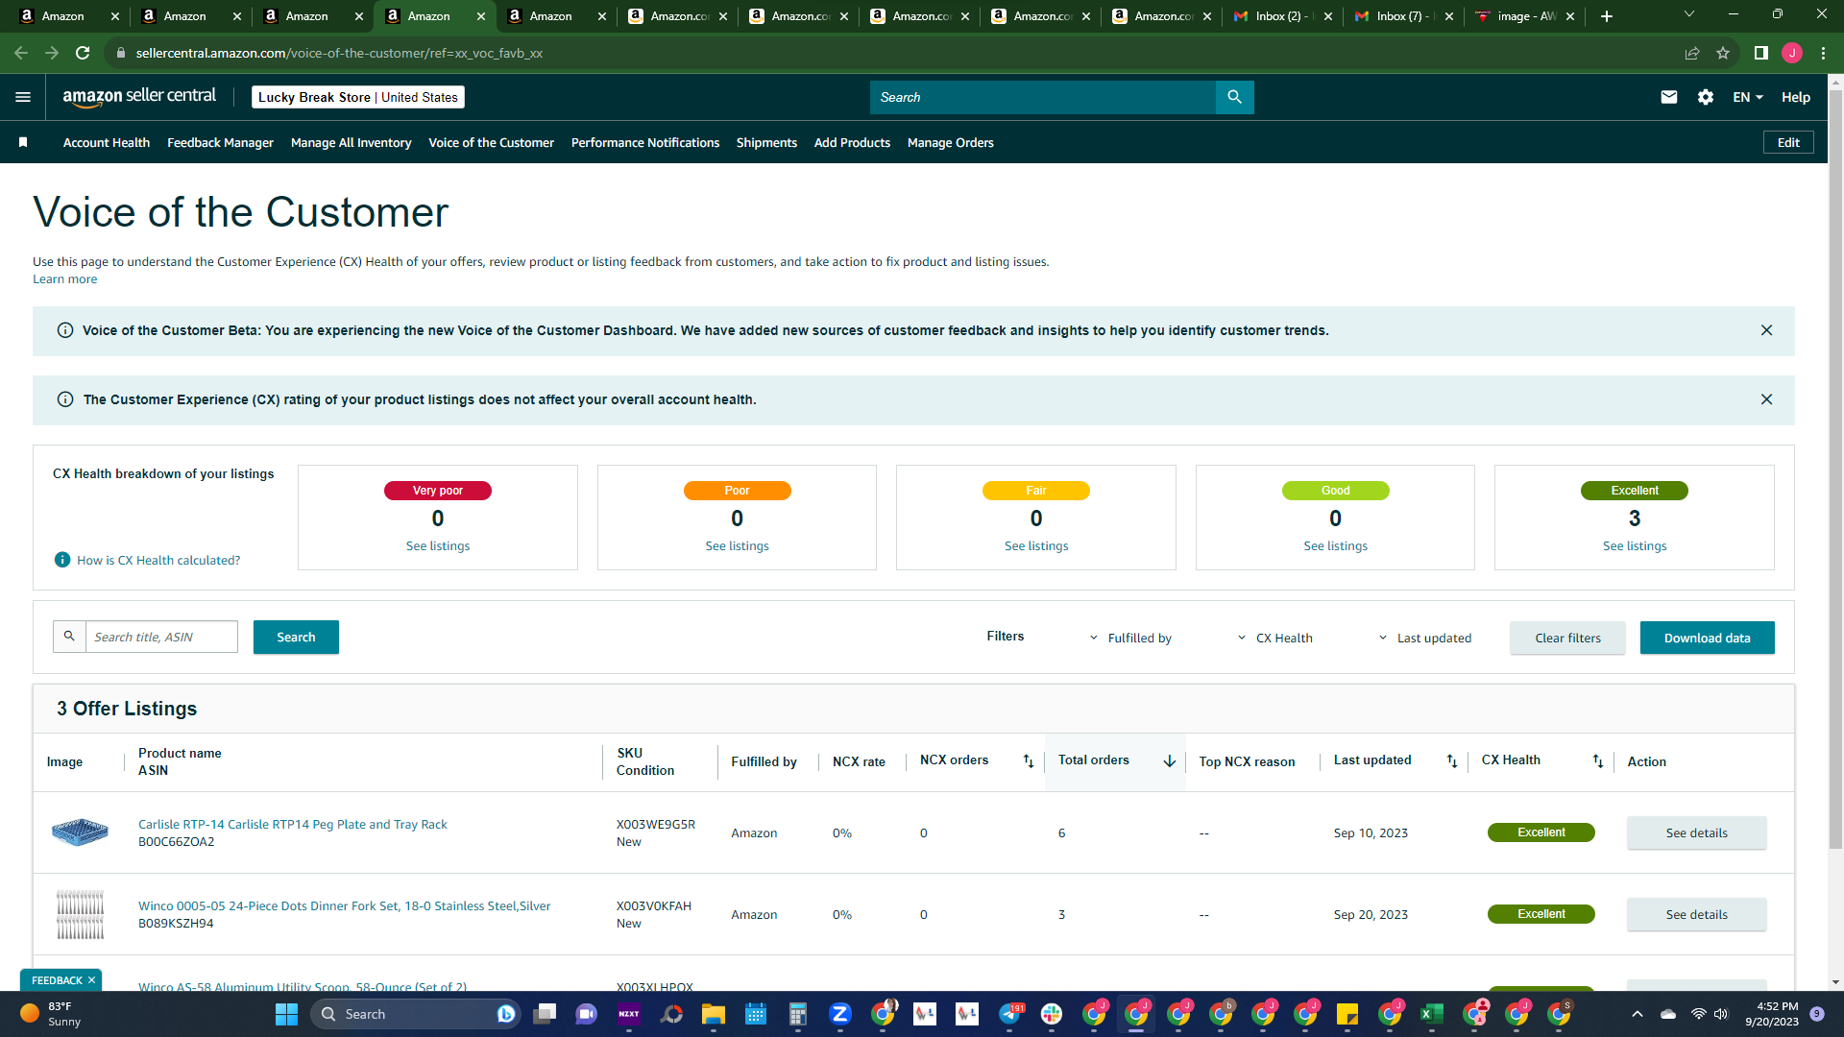Viewport: 1844px width, 1037px height.
Task: Click the Learn more link
Action: point(64,279)
